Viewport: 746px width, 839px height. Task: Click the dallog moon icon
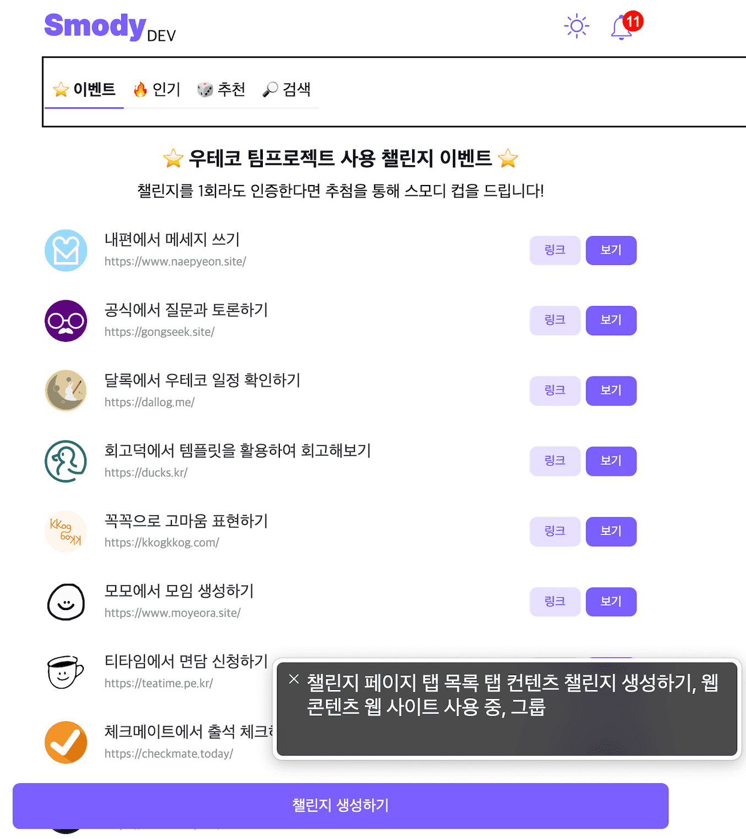tap(66, 391)
